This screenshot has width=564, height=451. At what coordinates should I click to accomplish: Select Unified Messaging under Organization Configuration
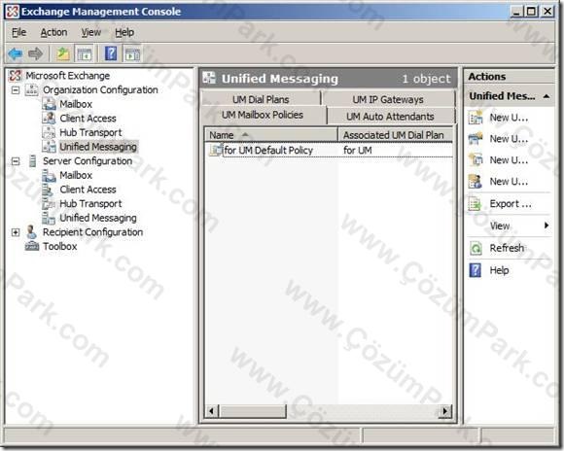98,147
